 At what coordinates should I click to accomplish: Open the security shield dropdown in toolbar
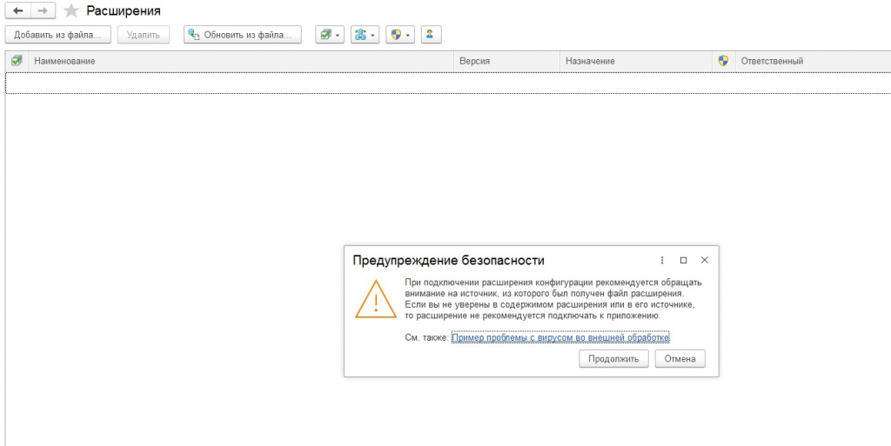pos(400,35)
